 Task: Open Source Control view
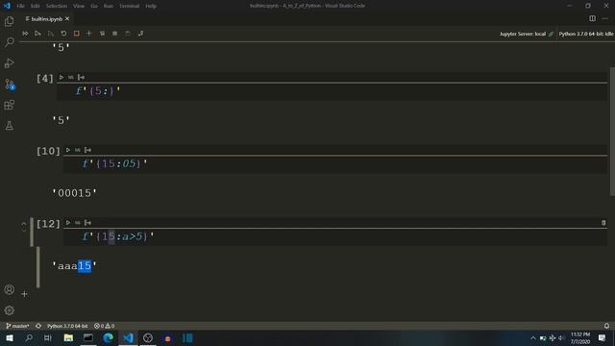(x=9, y=84)
